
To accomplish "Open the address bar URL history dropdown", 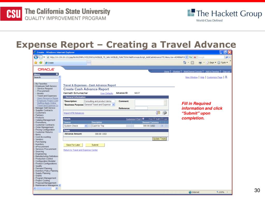I will [x=187, y=57].
